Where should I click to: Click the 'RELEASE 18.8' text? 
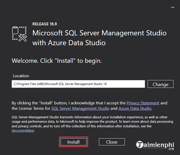tap(45, 24)
